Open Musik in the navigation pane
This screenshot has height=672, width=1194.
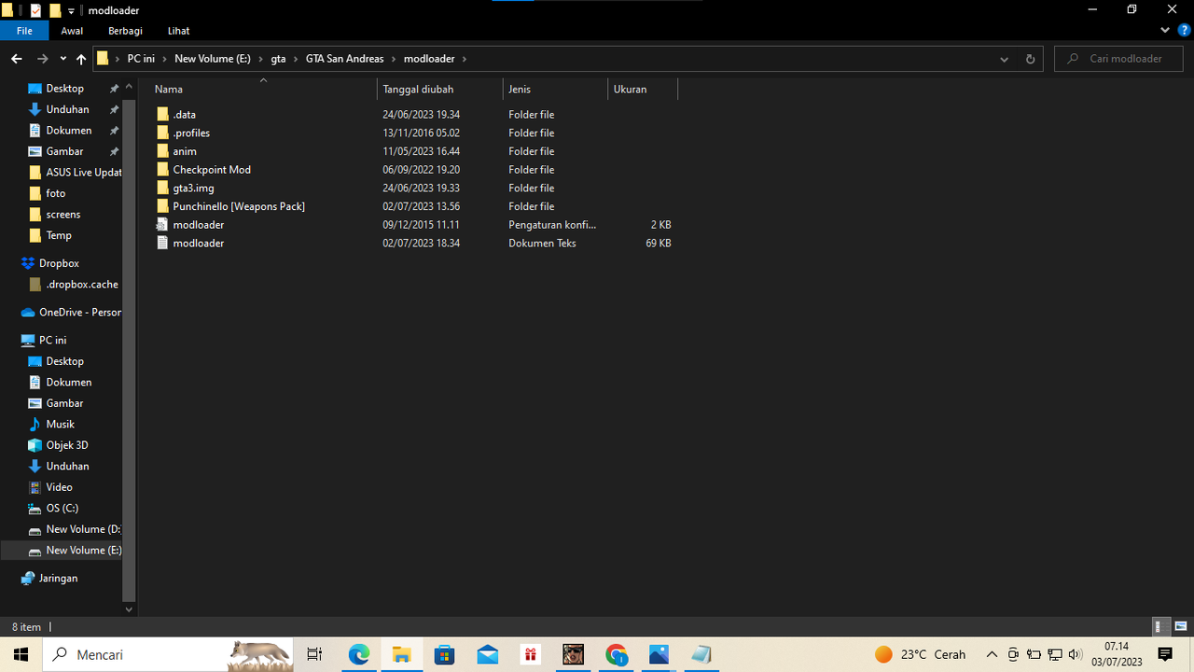pos(61,424)
